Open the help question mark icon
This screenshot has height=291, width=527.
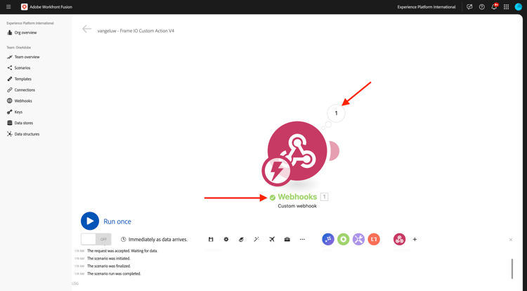pos(481,7)
